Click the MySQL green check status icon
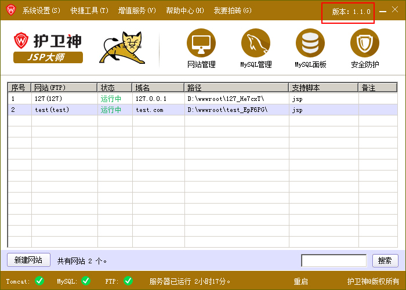Screen dimensions: 406x290 [86, 281]
